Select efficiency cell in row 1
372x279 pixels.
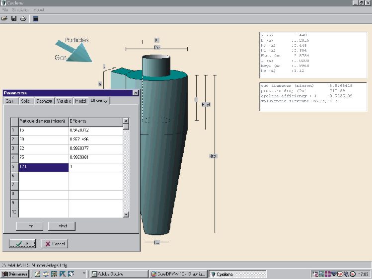94,131
